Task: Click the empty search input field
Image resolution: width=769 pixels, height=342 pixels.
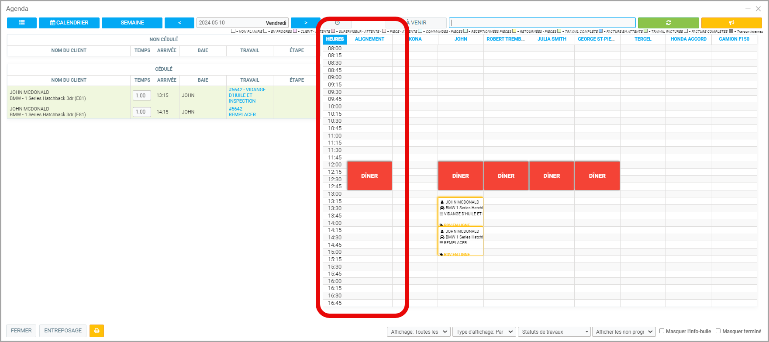Action: [542, 23]
